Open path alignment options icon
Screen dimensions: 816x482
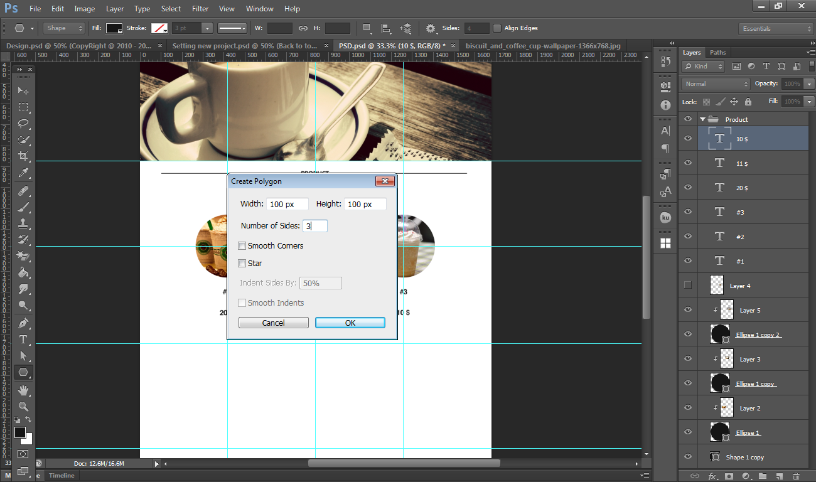386,28
